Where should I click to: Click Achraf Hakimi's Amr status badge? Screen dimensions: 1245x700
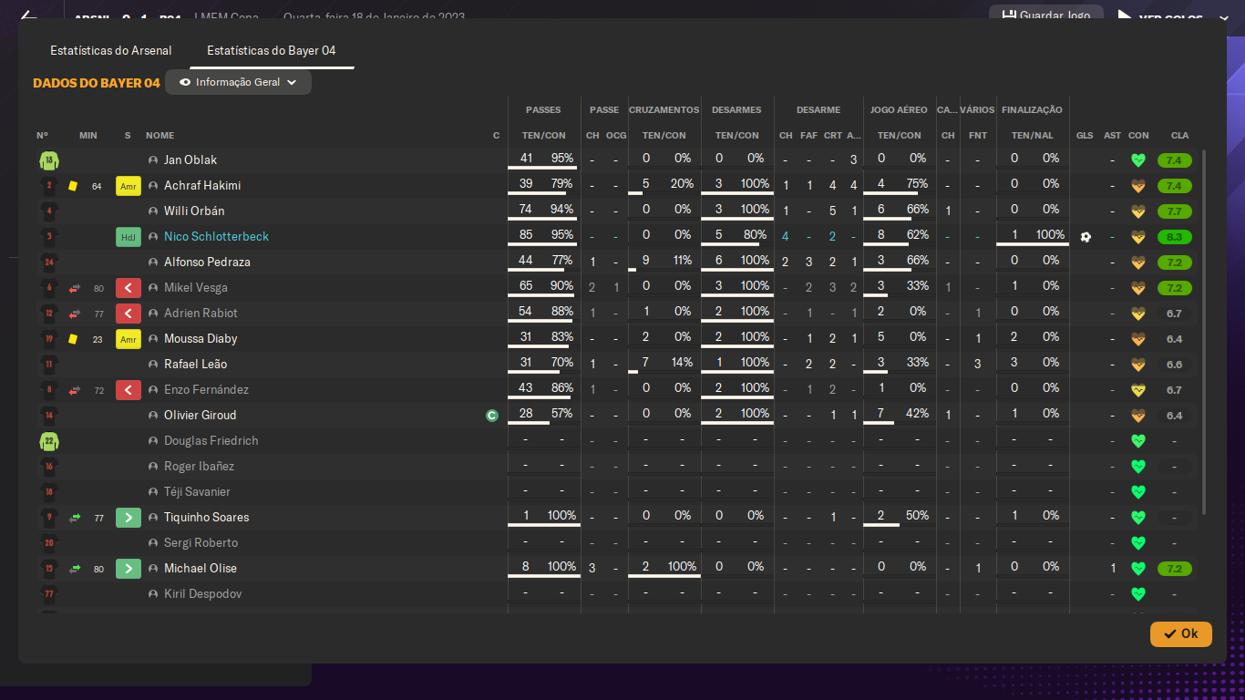click(x=129, y=186)
